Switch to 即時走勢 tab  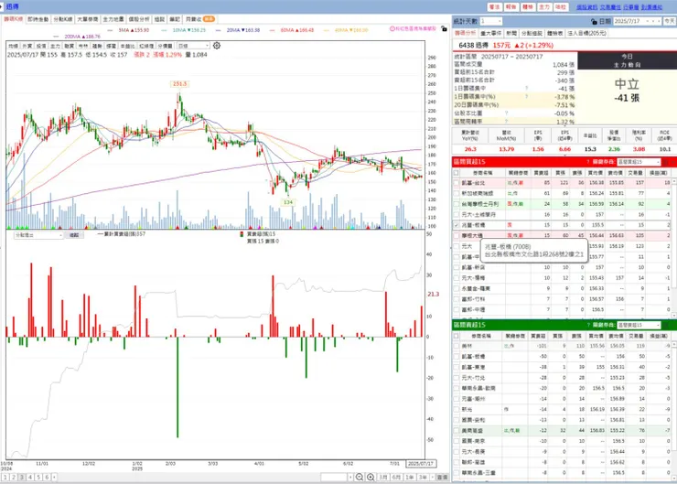tap(38, 19)
